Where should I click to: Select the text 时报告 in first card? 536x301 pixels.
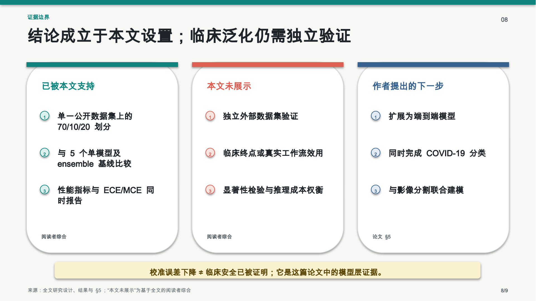(70, 201)
